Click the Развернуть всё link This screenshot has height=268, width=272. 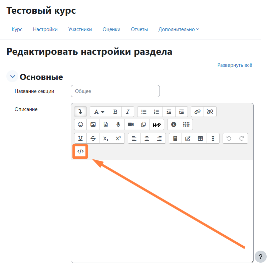(235, 65)
